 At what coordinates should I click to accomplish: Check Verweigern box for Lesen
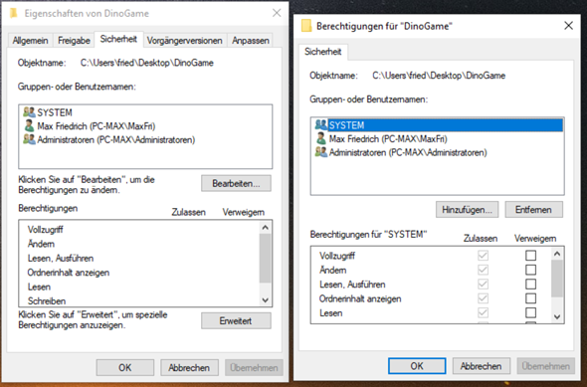pyautogui.click(x=530, y=312)
